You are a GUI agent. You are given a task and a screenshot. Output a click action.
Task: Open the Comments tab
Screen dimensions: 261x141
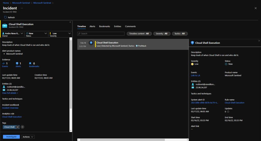pos(130,26)
